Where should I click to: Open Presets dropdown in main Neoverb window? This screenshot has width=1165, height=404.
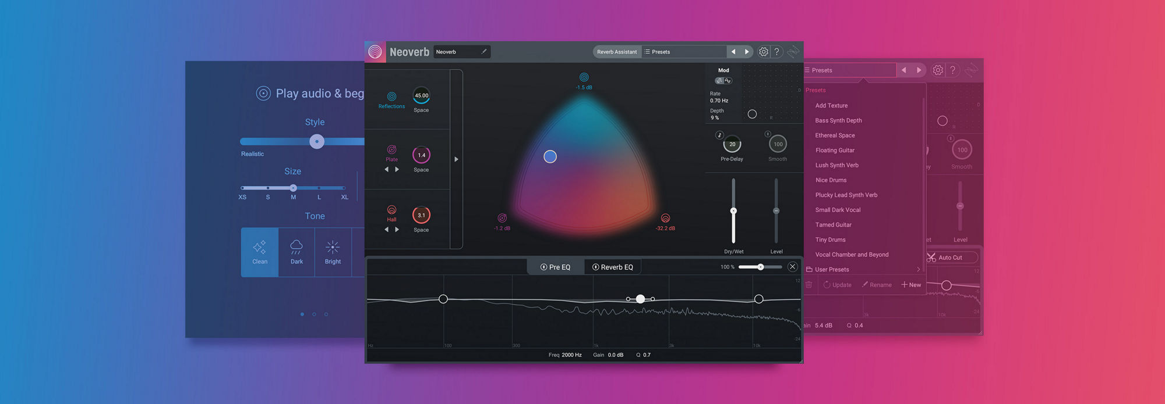(684, 52)
